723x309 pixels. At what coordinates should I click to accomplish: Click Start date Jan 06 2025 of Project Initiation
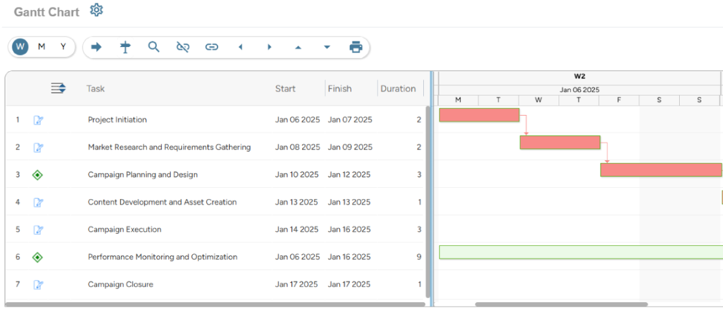[x=297, y=120]
